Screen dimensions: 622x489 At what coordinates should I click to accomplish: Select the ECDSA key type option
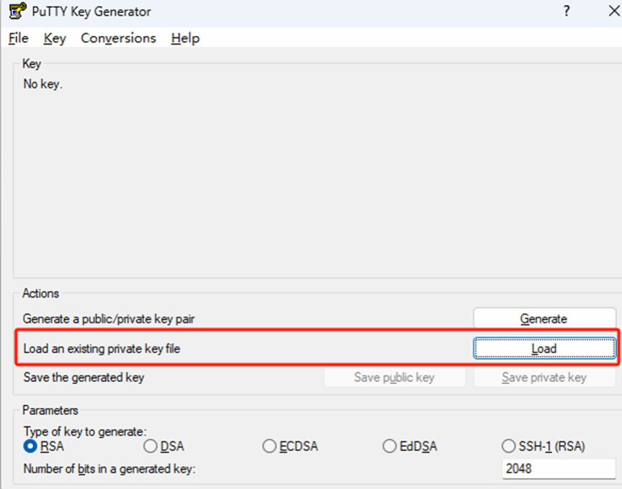click(269, 447)
